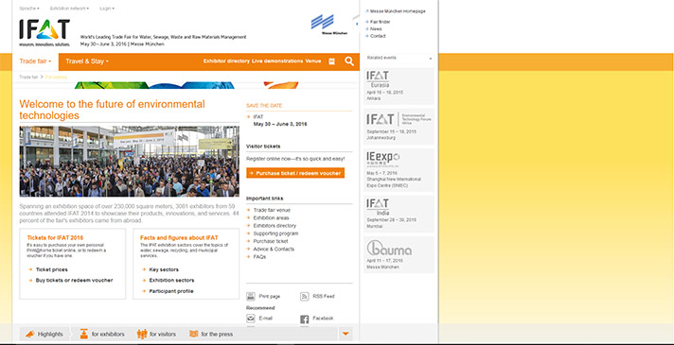Open the calendar icon beside Venue
The width and height of the screenshot is (674, 345).
coord(331,61)
